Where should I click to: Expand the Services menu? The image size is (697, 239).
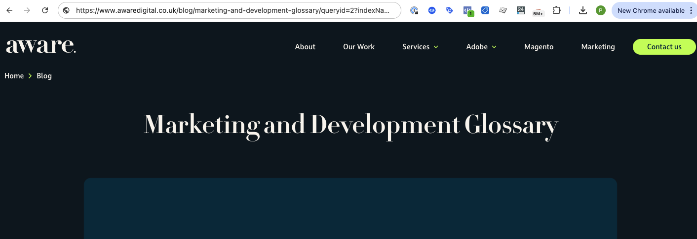coord(420,47)
